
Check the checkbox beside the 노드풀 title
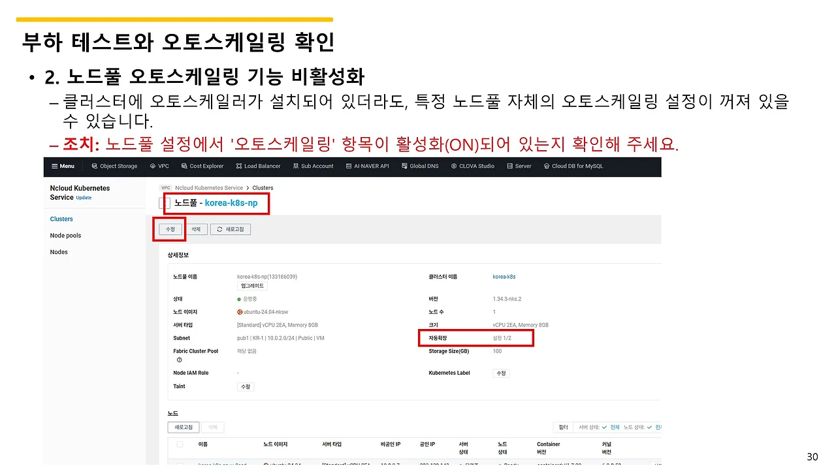pyautogui.click(x=164, y=203)
